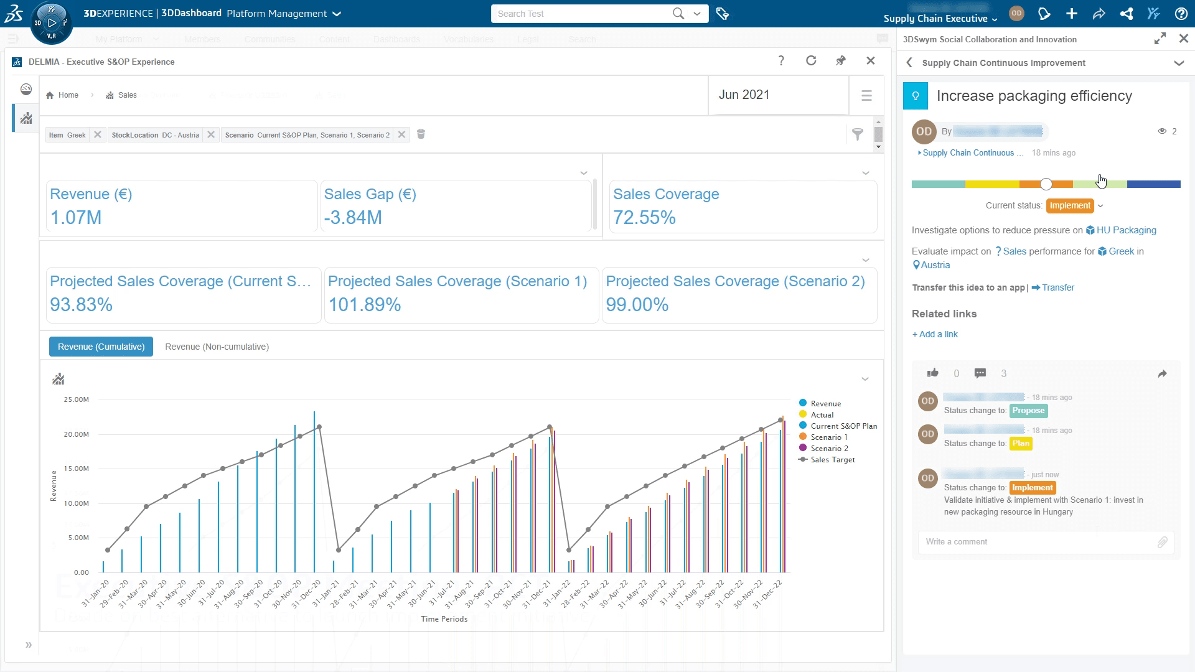Viewport: 1195px width, 672px height.
Task: Collapse the Projected Sales Coverage section chevron
Action: tap(866, 260)
